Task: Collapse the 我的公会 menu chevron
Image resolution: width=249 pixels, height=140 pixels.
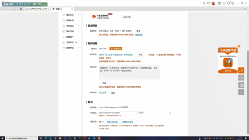Action: (79, 15)
